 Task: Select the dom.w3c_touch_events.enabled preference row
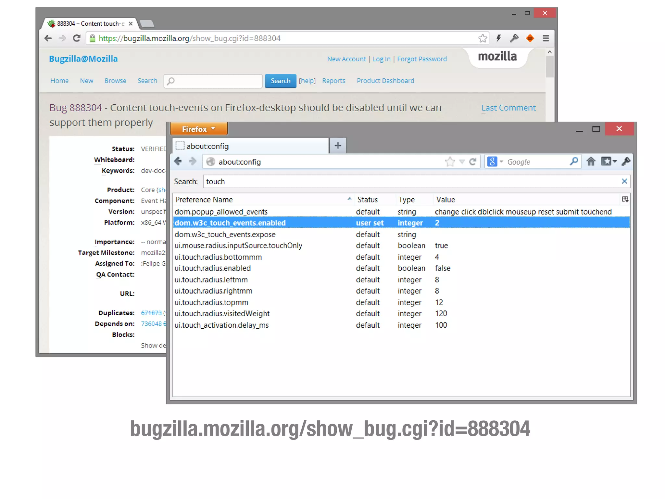pyautogui.click(x=401, y=223)
